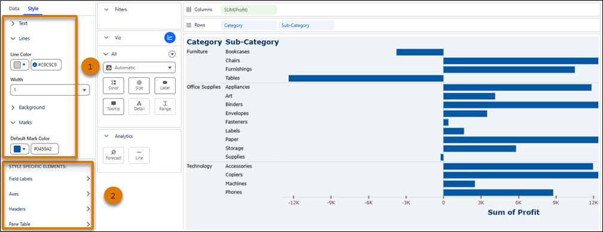Collapse the Analytics panel
The image size is (603, 232).
pos(106,136)
